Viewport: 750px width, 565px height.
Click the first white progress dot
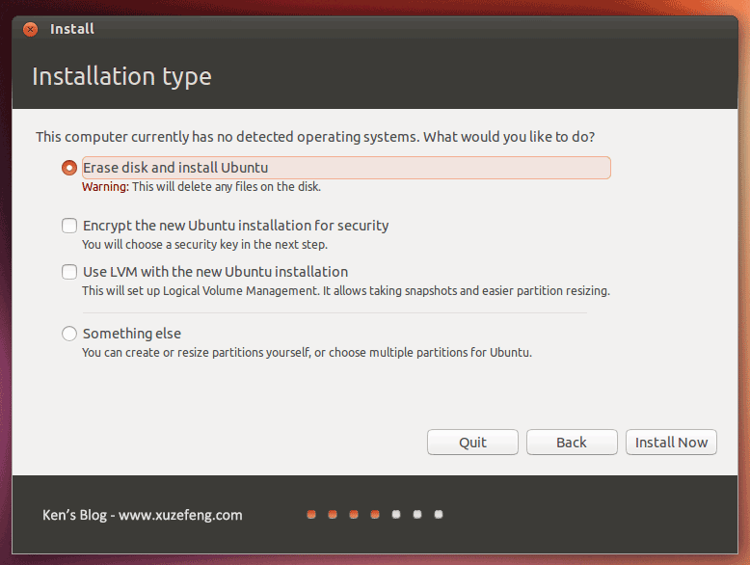(396, 515)
